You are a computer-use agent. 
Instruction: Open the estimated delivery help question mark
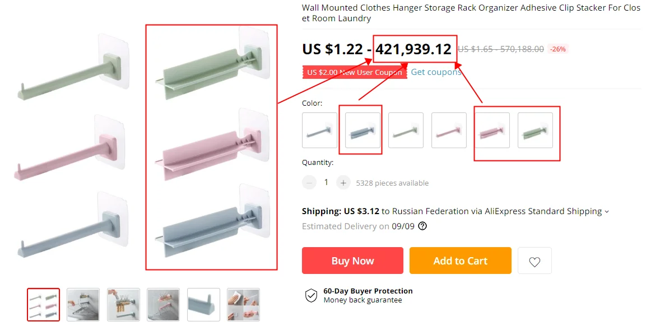click(x=422, y=226)
